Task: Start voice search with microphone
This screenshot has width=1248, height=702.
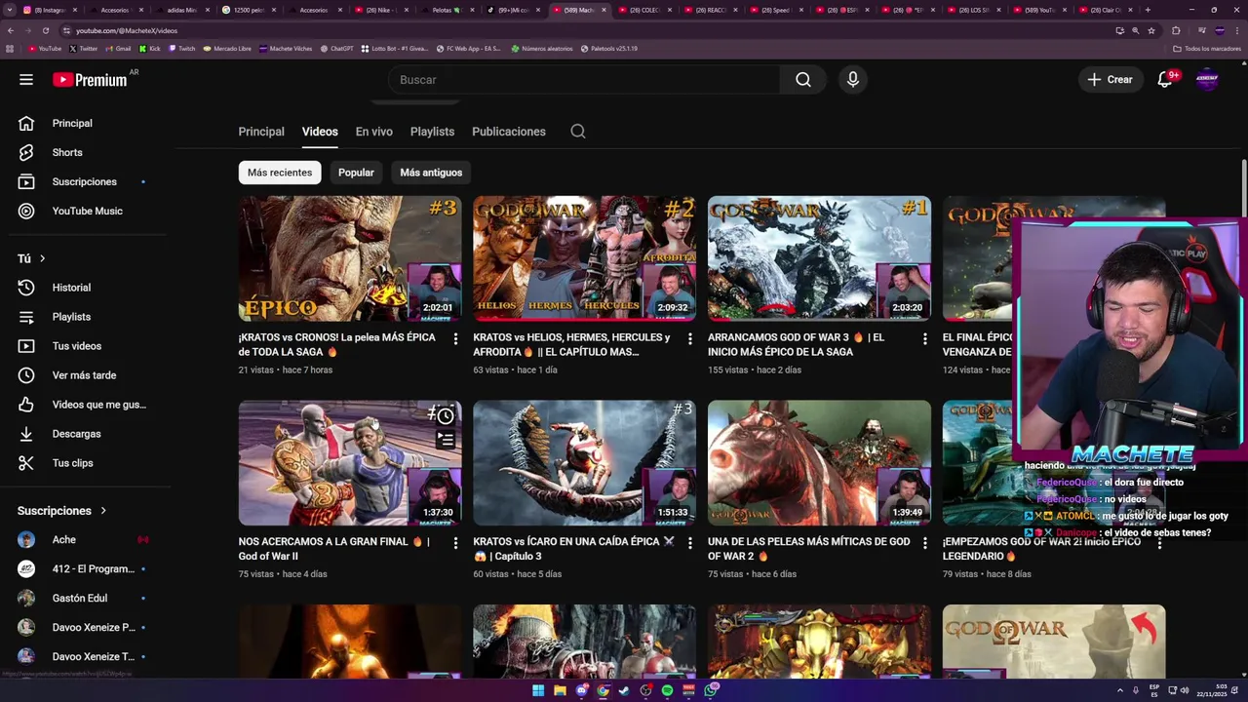Action: (x=853, y=80)
